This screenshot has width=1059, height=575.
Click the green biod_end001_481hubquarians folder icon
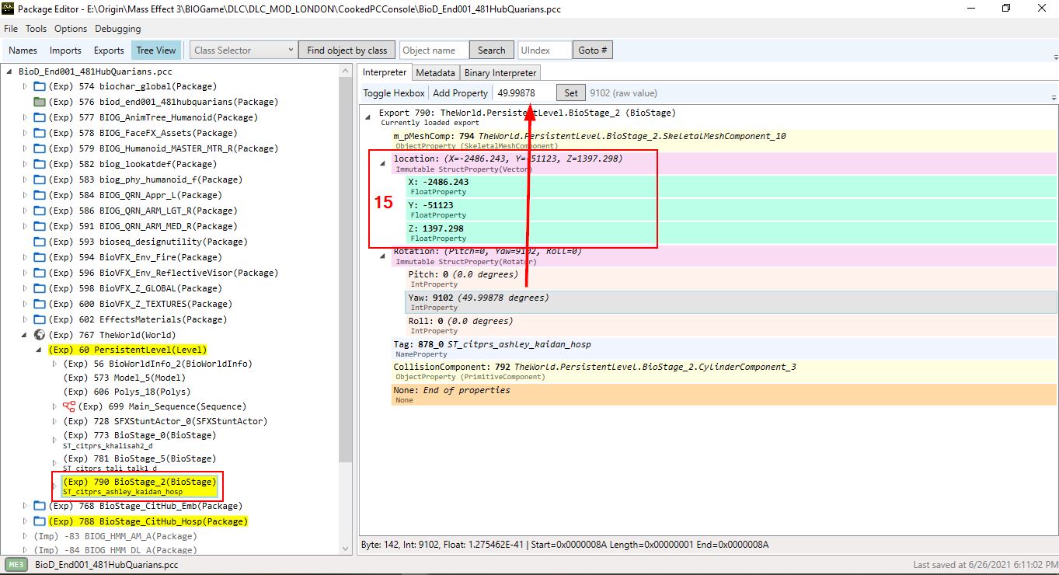coord(40,102)
